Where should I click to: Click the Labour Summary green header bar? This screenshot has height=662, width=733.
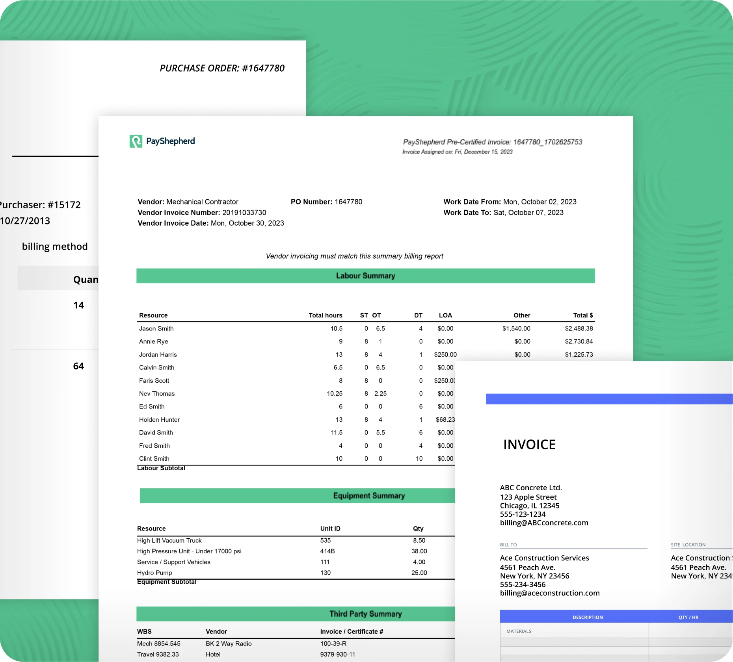click(365, 276)
